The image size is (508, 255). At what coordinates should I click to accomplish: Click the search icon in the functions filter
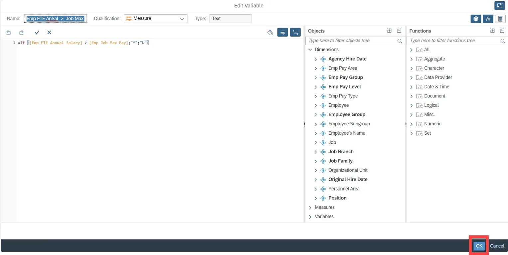[503, 41]
